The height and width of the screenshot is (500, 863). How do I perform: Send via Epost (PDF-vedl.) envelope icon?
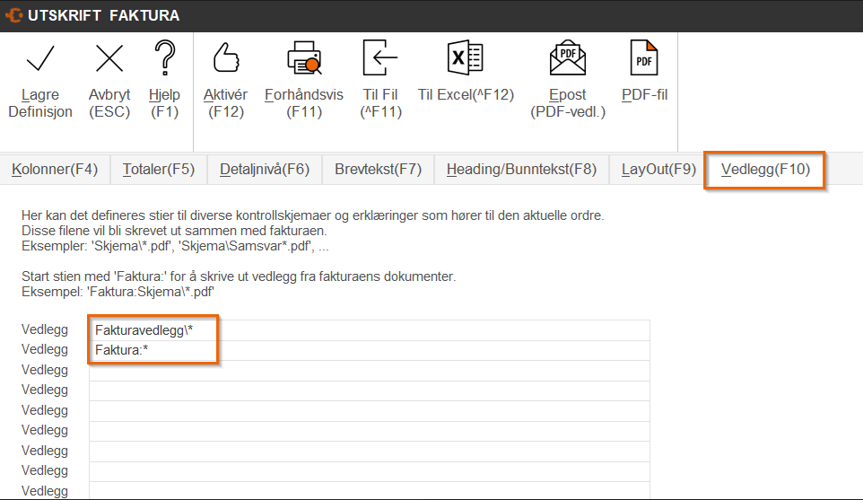[568, 59]
